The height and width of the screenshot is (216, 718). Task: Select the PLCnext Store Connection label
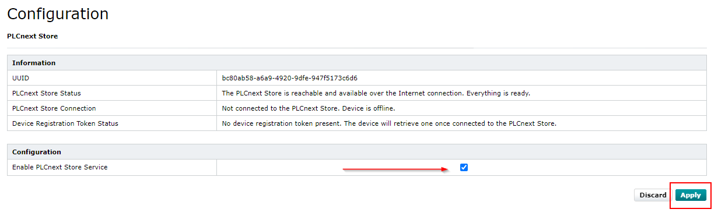point(54,108)
